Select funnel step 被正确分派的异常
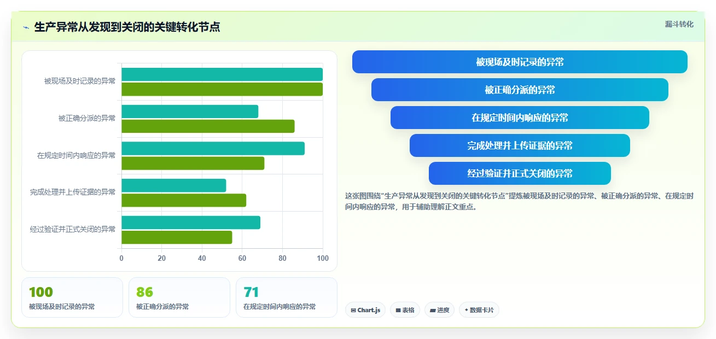 (520, 90)
